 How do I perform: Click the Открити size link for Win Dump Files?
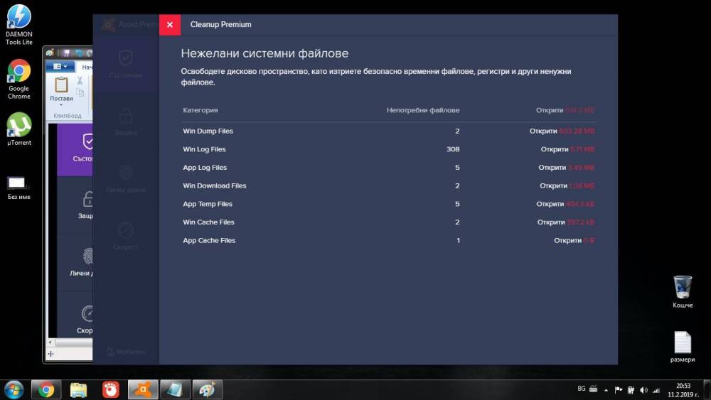click(562, 131)
